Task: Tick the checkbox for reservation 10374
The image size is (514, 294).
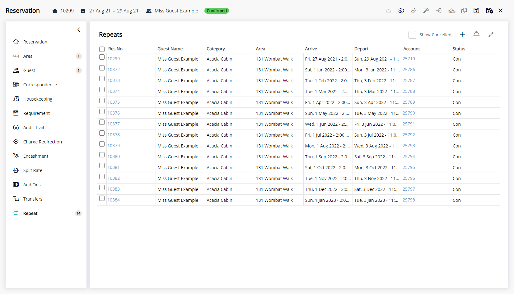Action: [x=102, y=90]
